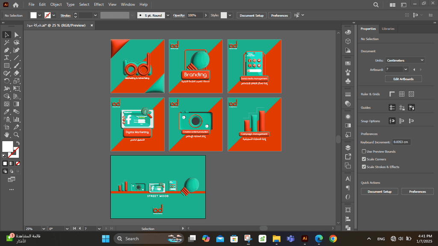The height and width of the screenshot is (246, 438).
Task: Open the stroke weight dropdown
Action: click(95, 15)
